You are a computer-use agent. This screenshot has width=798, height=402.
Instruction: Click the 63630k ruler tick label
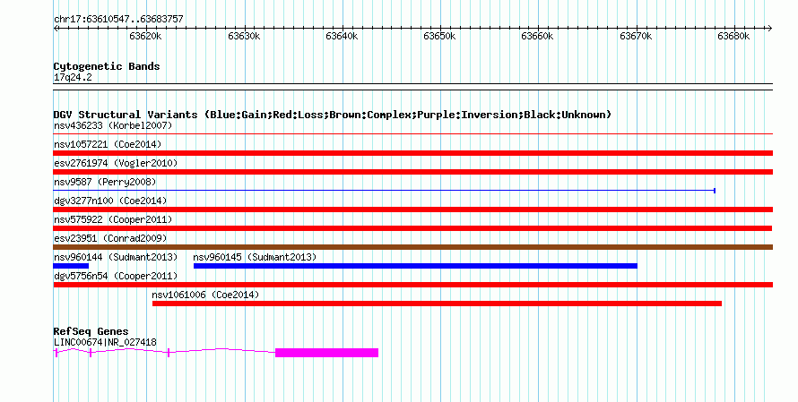point(244,36)
